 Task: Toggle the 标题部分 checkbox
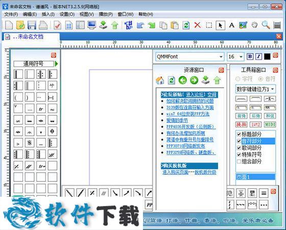pyautogui.click(x=239, y=134)
